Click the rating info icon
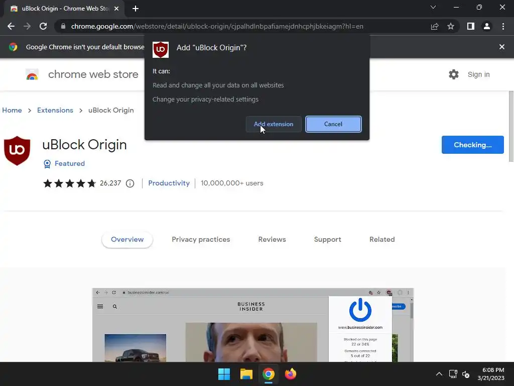The image size is (514, 386). pyautogui.click(x=130, y=183)
